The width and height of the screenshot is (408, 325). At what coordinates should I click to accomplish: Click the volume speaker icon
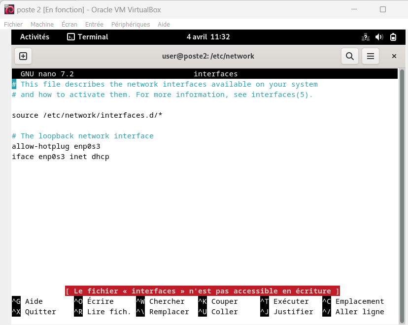379,37
